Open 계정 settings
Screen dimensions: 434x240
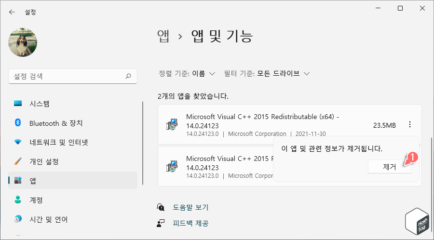[x=73, y=200]
